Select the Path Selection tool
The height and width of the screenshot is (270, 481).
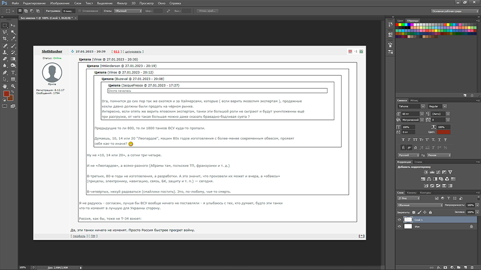coord(5,80)
